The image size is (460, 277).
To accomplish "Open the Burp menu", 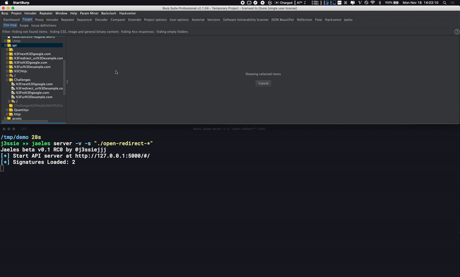I will 5,13.
